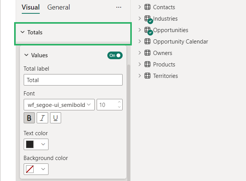The width and height of the screenshot is (246, 181).
Task: Open the font family dropdown
Action: coord(59,105)
